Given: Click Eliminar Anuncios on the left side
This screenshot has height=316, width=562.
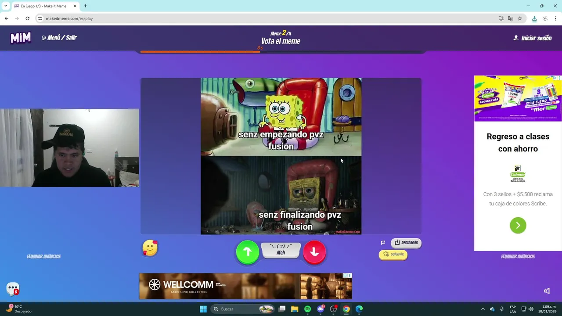Looking at the screenshot, I should (x=43, y=256).
